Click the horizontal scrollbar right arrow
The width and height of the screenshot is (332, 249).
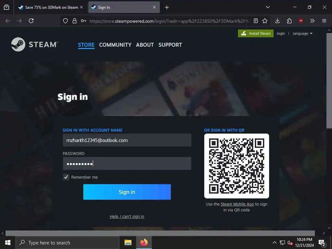(324, 233)
